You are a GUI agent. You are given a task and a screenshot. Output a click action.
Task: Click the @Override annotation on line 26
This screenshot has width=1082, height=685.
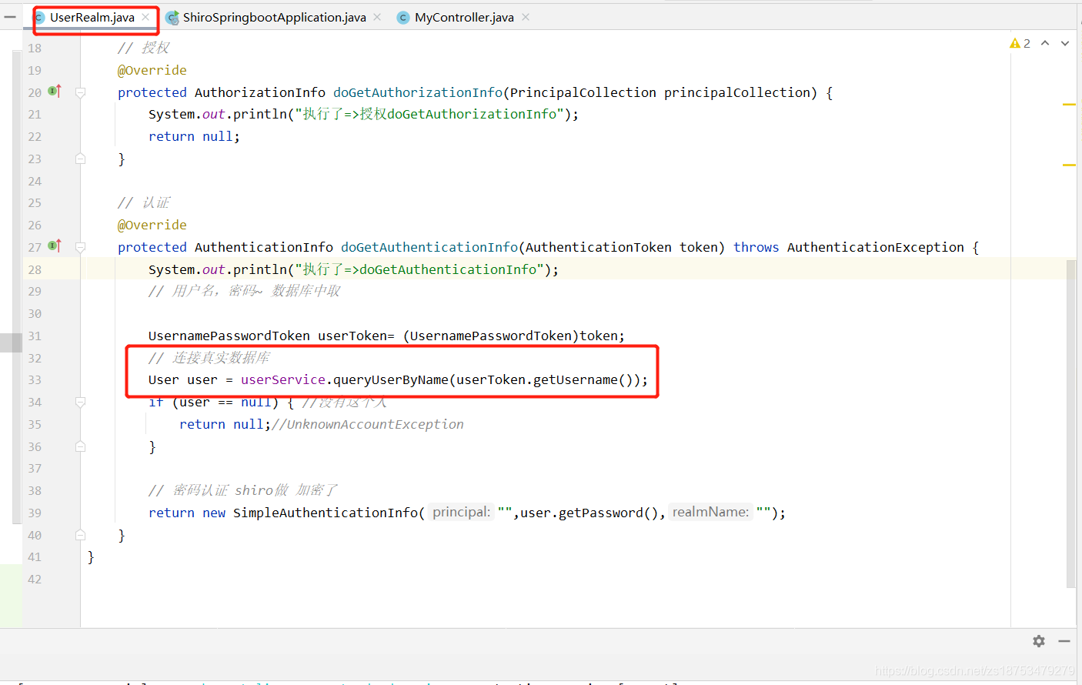coord(152,225)
